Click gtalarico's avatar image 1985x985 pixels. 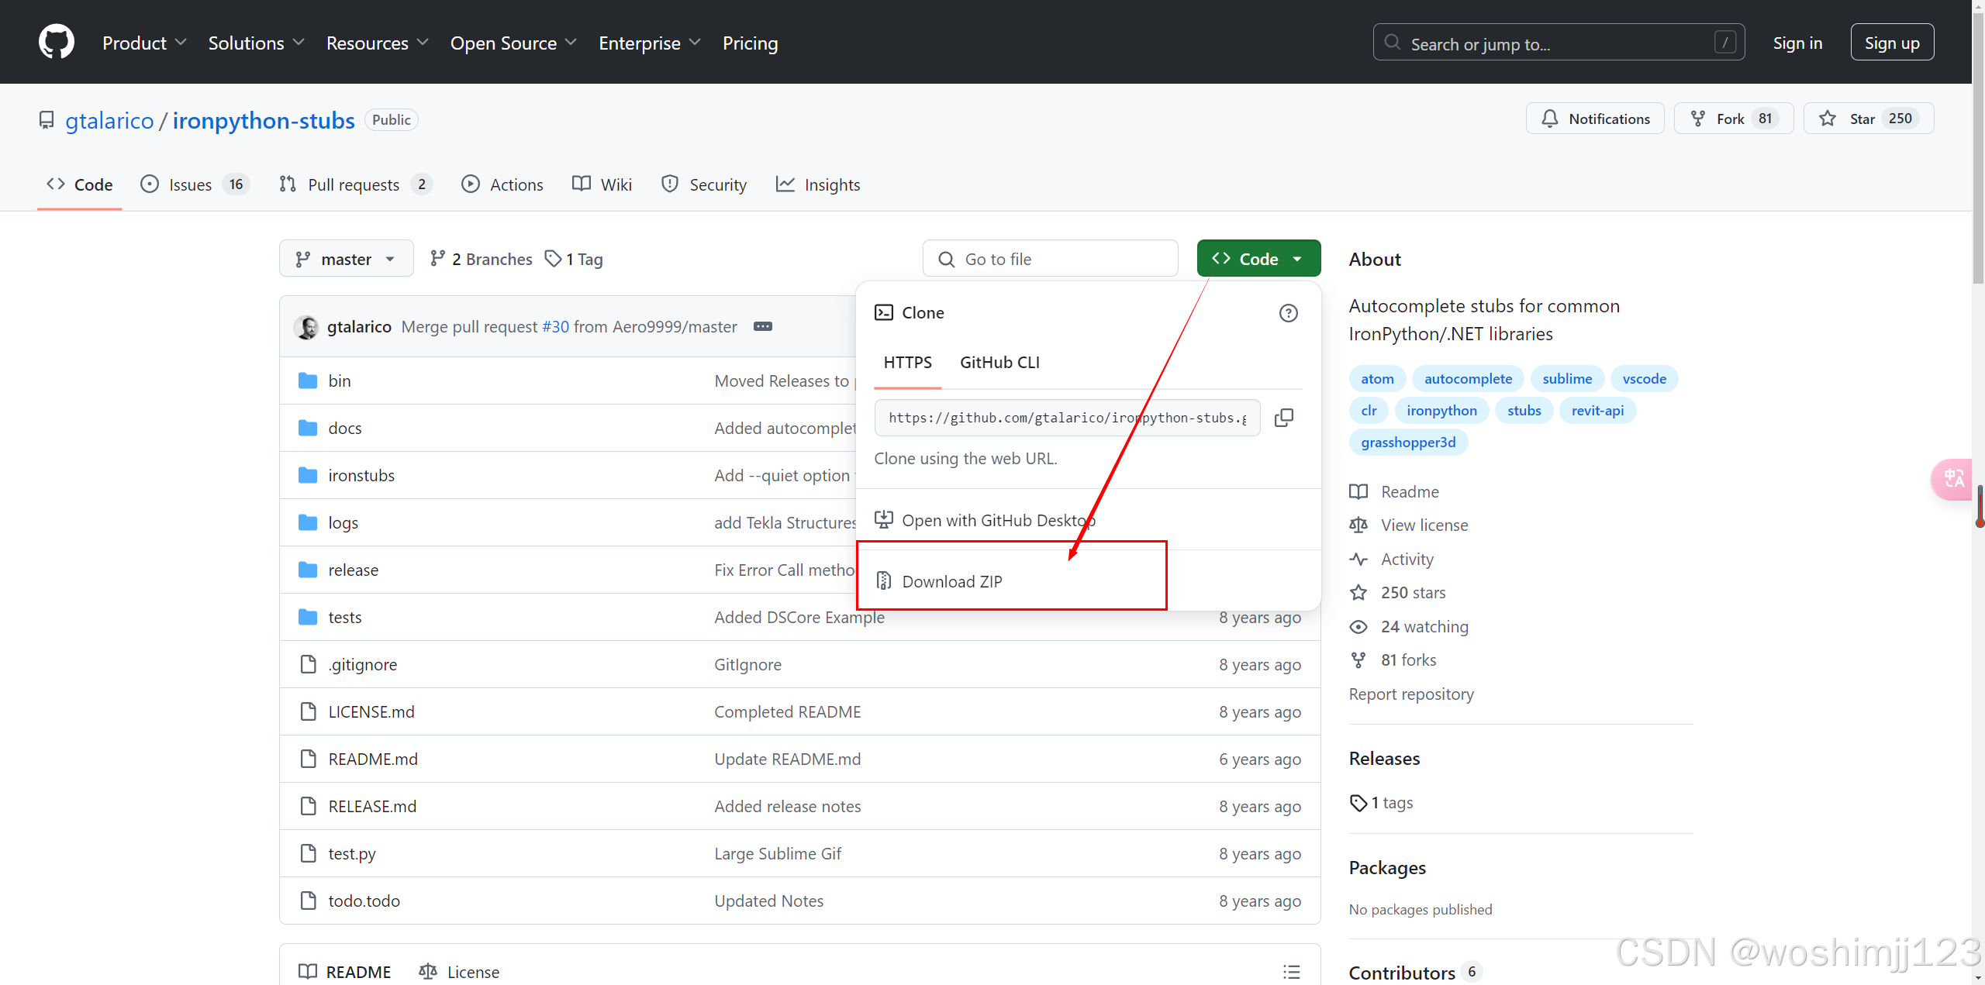coord(307,327)
